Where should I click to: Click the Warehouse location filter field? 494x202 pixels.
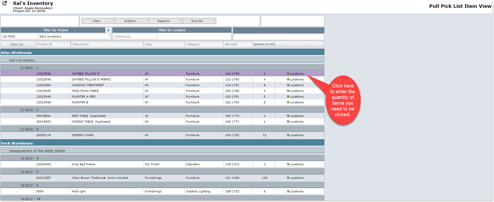136,36
